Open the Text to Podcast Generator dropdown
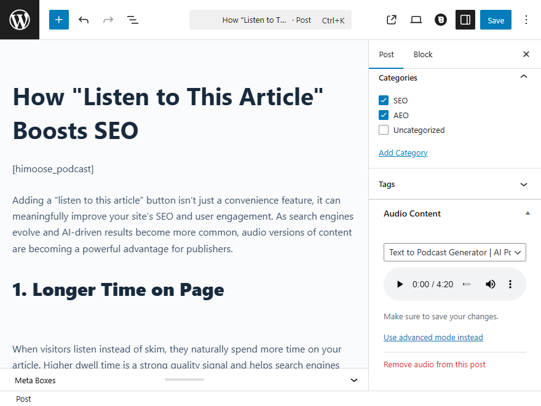The width and height of the screenshot is (541, 406). 455,252
